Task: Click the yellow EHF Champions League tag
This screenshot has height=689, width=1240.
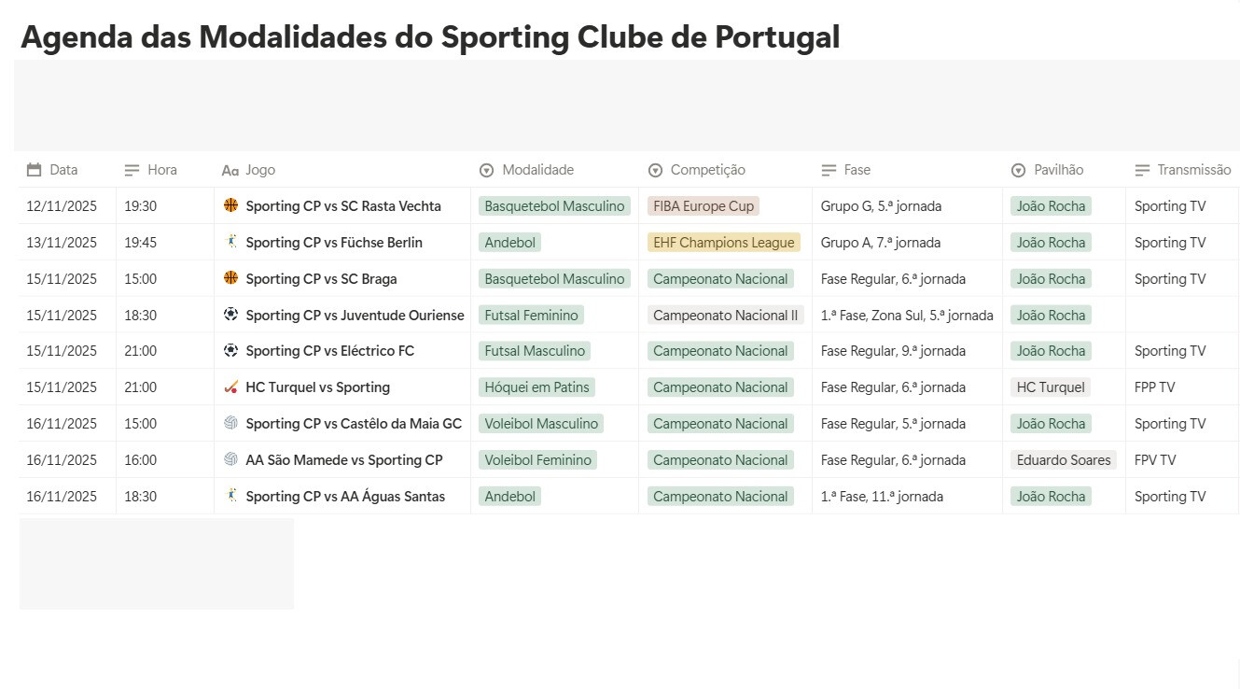Action: click(x=724, y=243)
